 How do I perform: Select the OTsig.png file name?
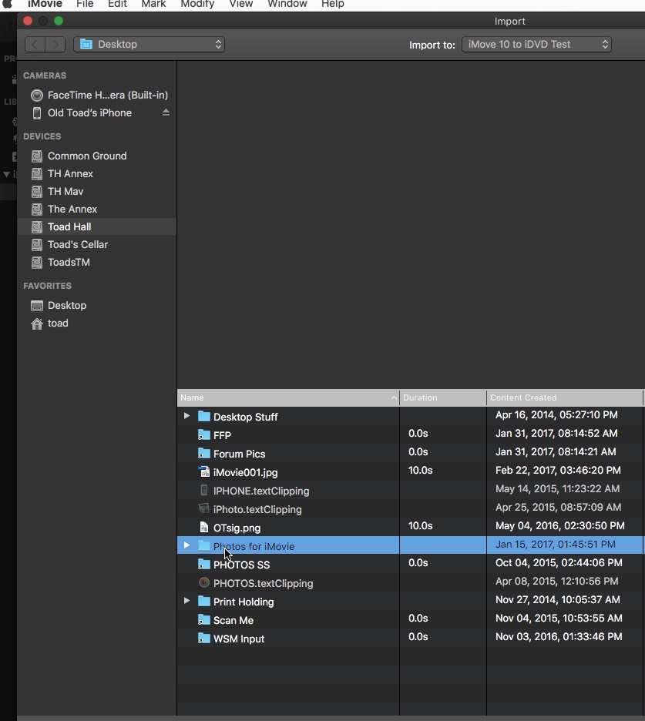click(x=237, y=528)
